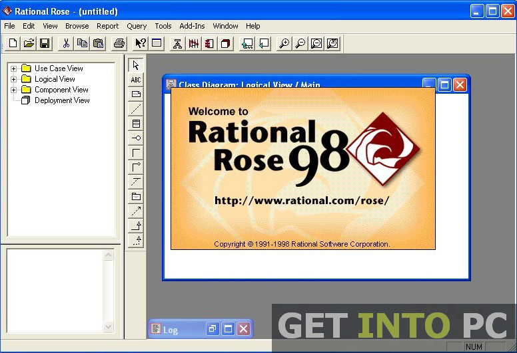Image resolution: width=517 pixels, height=353 pixels.
Task: Close the Log window
Action: pos(244,328)
